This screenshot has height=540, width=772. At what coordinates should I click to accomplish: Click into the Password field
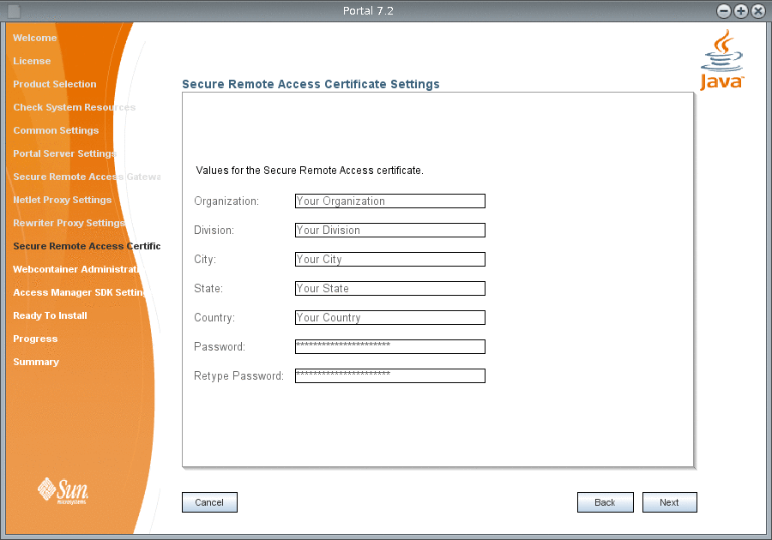point(390,347)
